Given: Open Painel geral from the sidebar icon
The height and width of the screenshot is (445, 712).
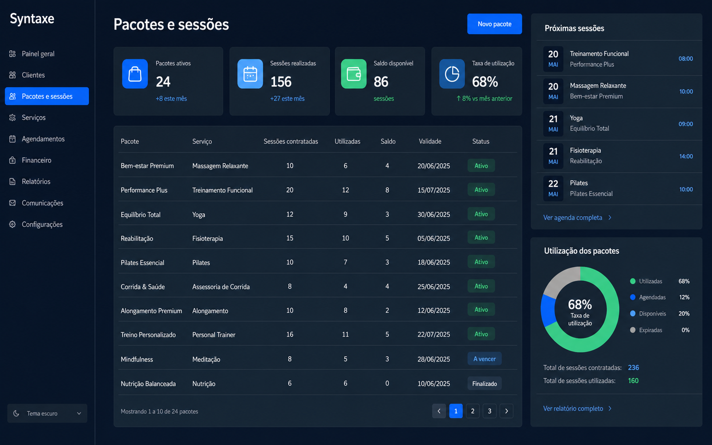Looking at the screenshot, I should click(x=12, y=54).
